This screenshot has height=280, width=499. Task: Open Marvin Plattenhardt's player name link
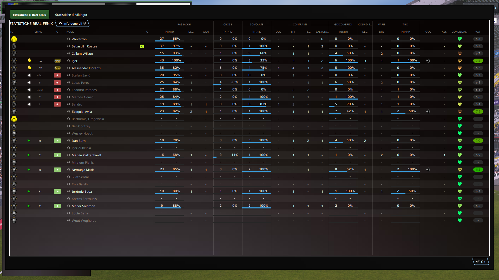(x=87, y=155)
